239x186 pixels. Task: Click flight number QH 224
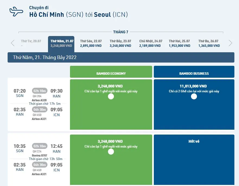37,151
